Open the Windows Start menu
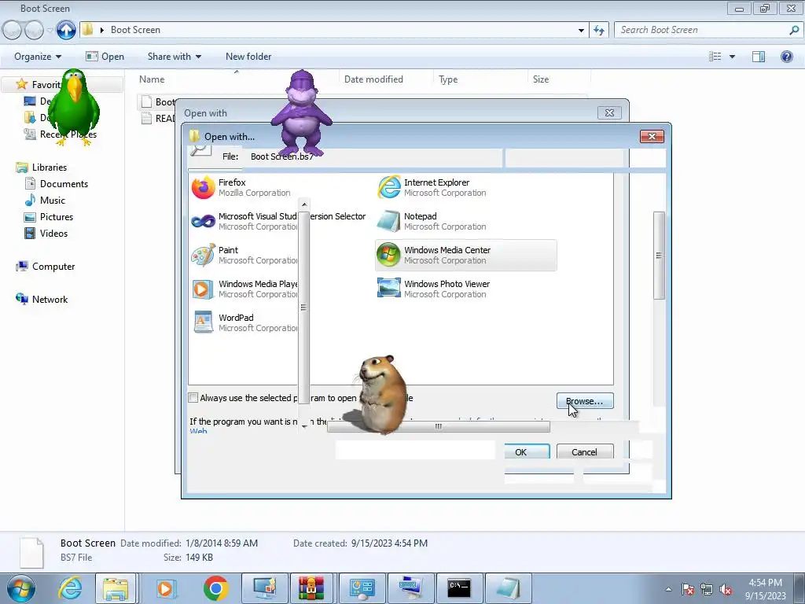 (21, 588)
